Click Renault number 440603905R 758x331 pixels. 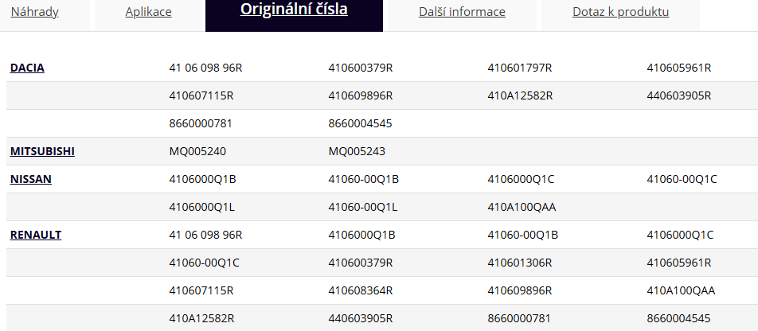(x=361, y=318)
